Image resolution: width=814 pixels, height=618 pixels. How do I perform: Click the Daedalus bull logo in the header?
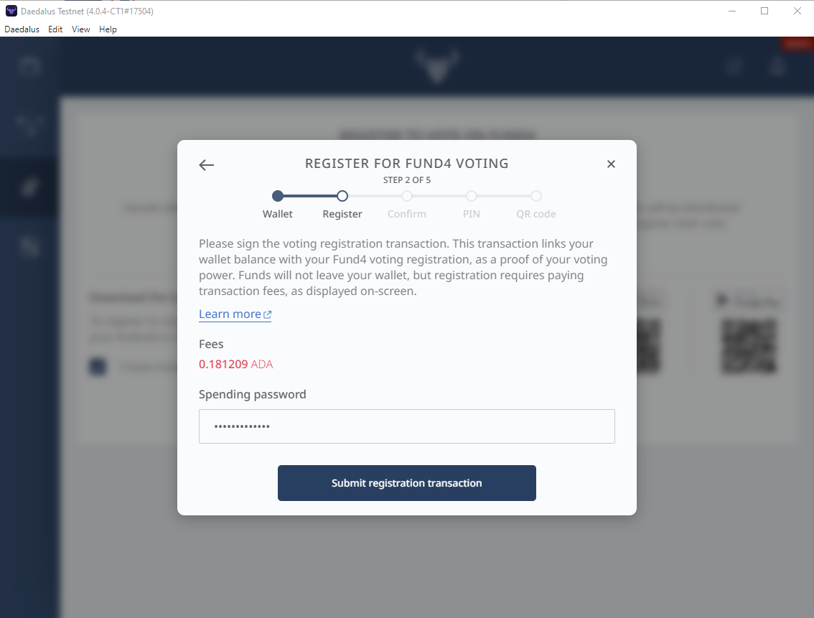point(437,66)
